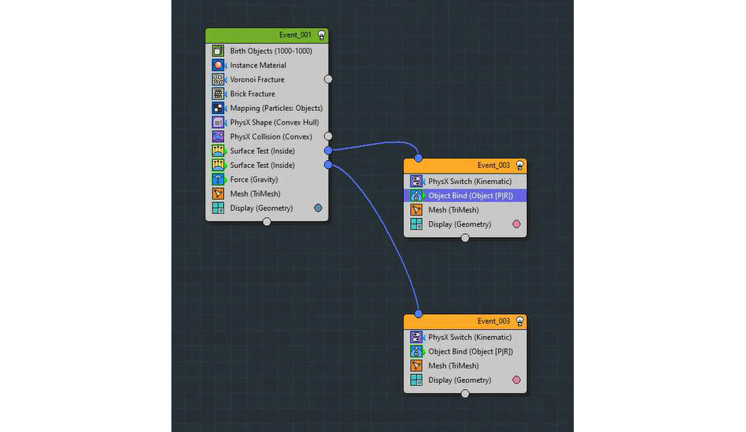
Task: Click the output connector below Event_001
Action: [x=267, y=222]
